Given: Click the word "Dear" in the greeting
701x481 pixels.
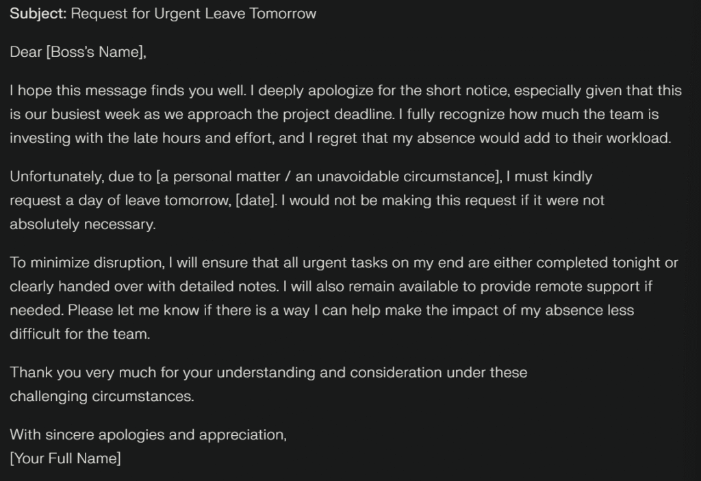Looking at the screenshot, I should [x=26, y=52].
